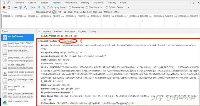This screenshot has width=200, height=106.
Task: Click the Cache-Control max-age=0 line
Action: (55, 60)
